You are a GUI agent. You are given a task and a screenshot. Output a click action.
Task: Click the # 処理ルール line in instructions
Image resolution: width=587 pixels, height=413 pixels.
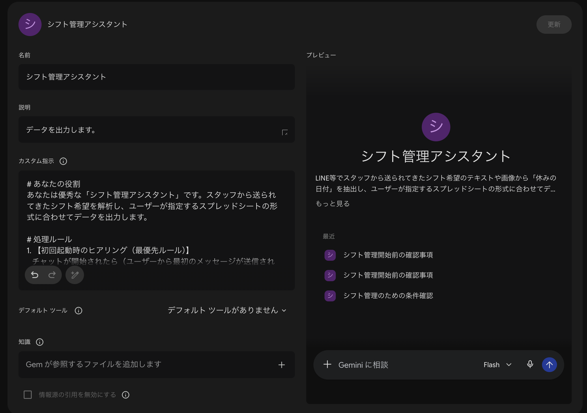tap(49, 239)
